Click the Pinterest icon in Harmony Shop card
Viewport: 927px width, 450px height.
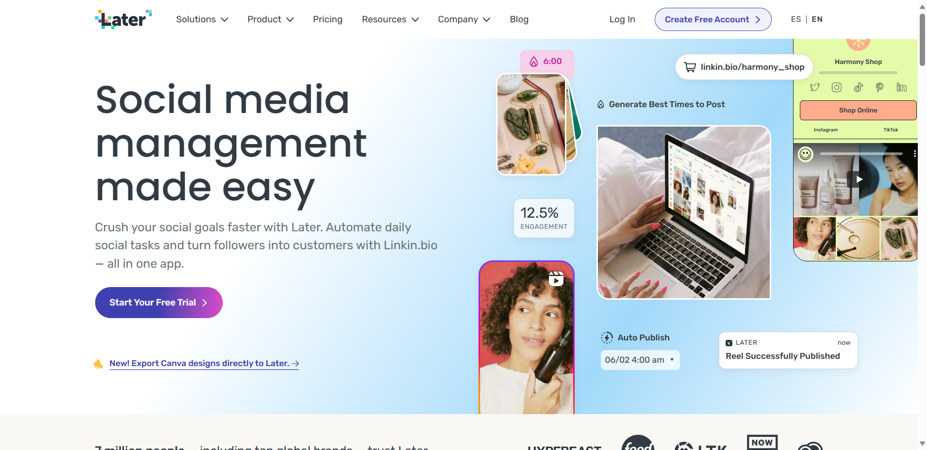click(x=879, y=87)
